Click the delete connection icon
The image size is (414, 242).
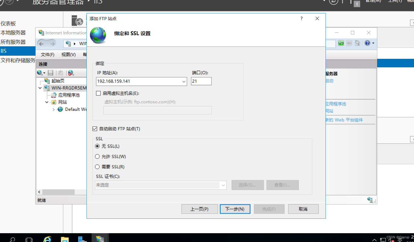click(71, 73)
